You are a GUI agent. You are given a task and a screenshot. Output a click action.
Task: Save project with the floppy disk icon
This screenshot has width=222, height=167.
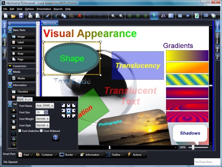(x=21, y=16)
